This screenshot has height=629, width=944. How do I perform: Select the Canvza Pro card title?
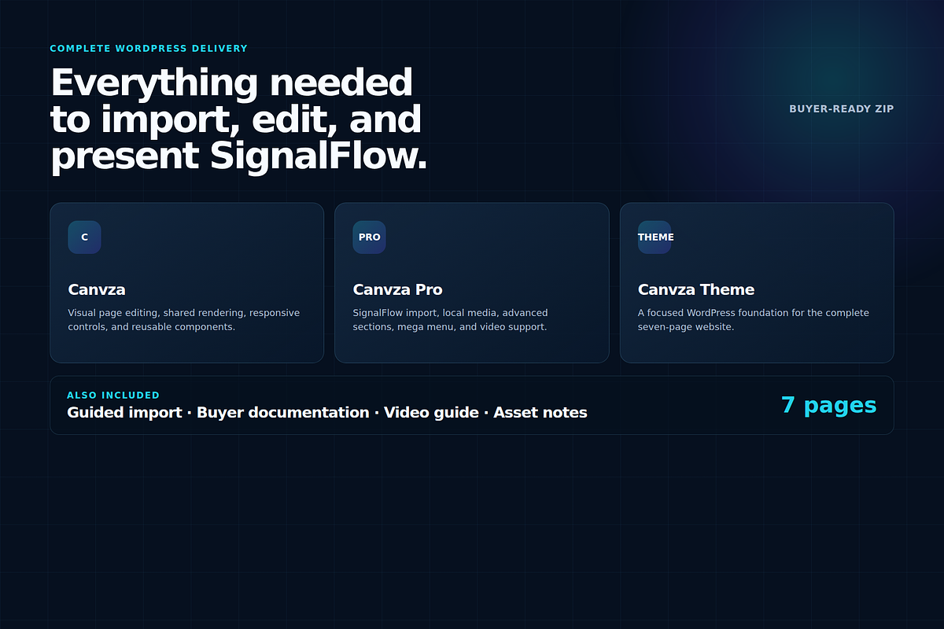click(397, 289)
